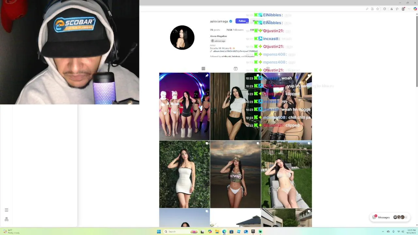Open post with white strapless dress
418x235 pixels.
[x=184, y=174]
